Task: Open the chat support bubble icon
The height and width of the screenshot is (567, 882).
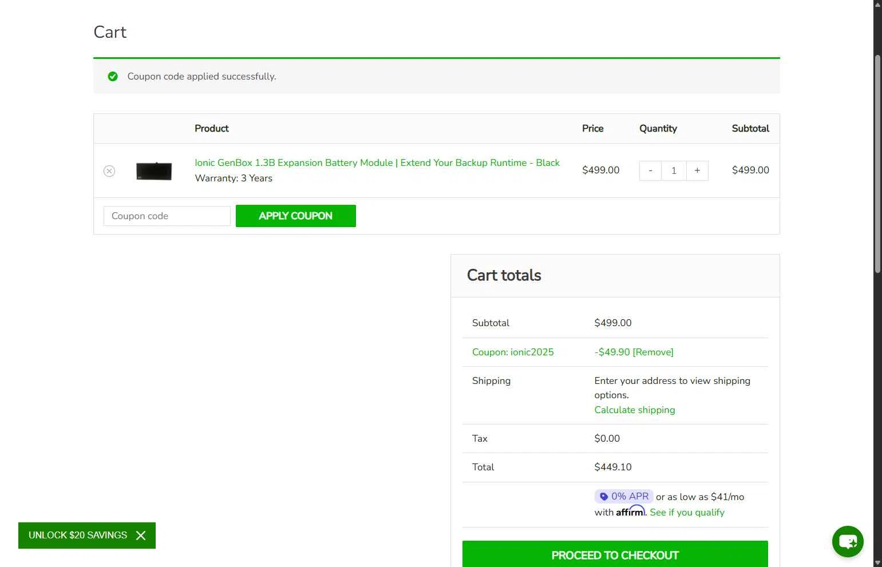Action: pyautogui.click(x=848, y=541)
